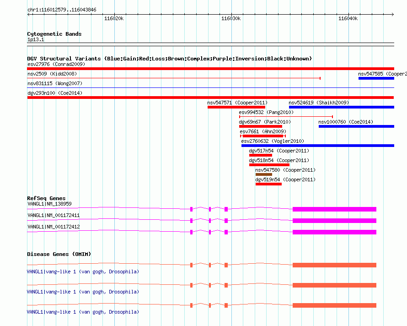Click the red loss bar under dgv293n100
The image size is (407, 326).
point(210,98)
